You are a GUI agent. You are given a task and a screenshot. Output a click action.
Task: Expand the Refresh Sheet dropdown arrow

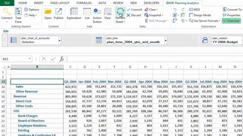124,22
